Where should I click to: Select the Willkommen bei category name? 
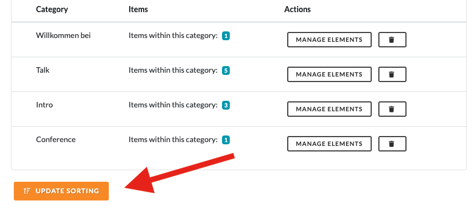click(64, 35)
